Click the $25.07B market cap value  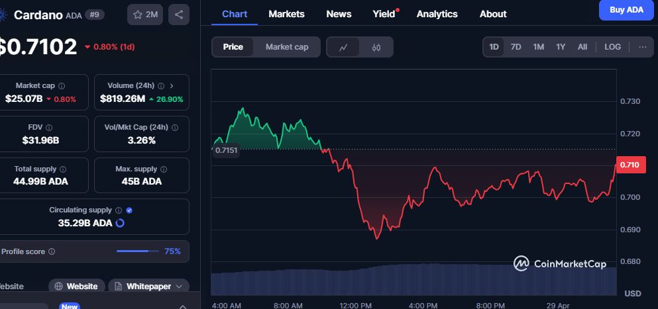(24, 99)
